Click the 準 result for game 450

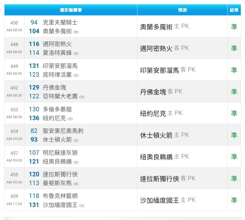coord(234,27)
